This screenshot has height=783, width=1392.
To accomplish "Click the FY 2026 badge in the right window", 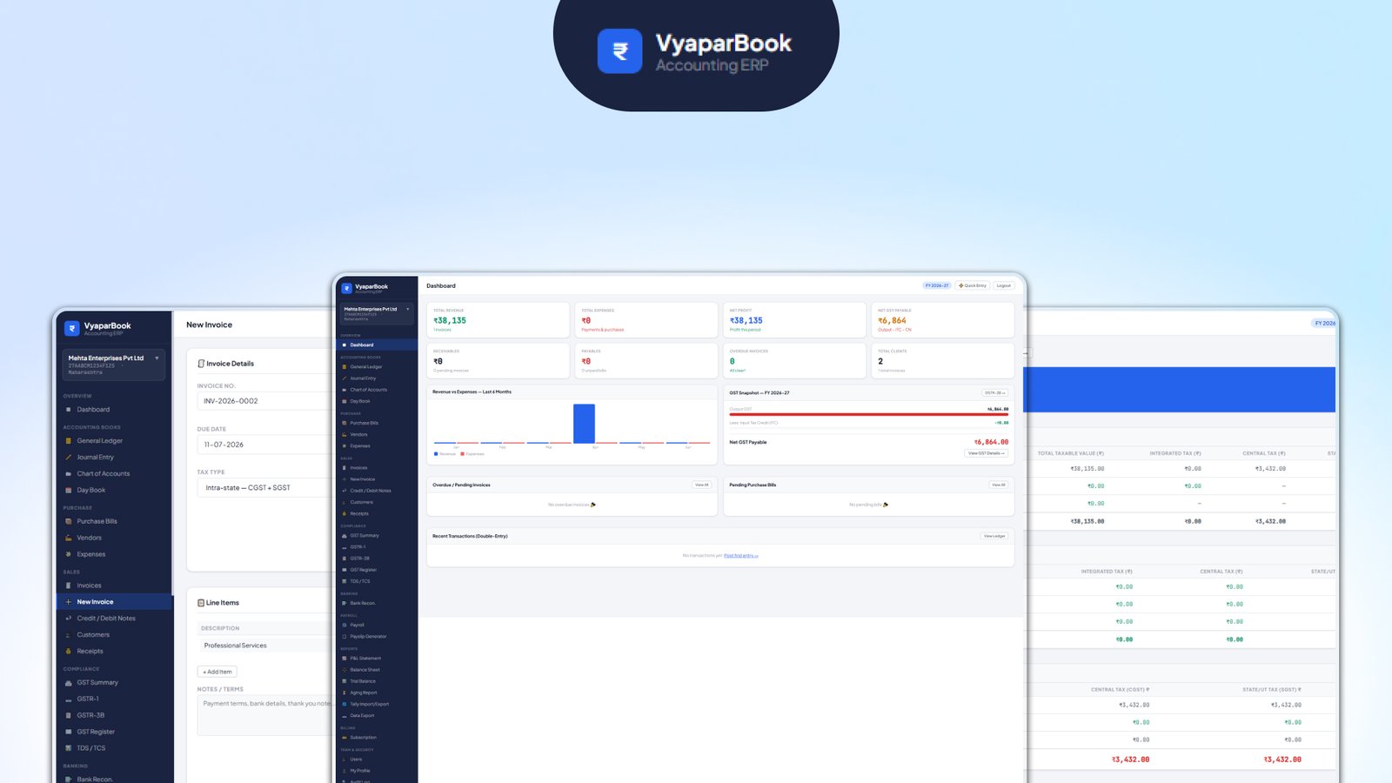I will [1324, 324].
